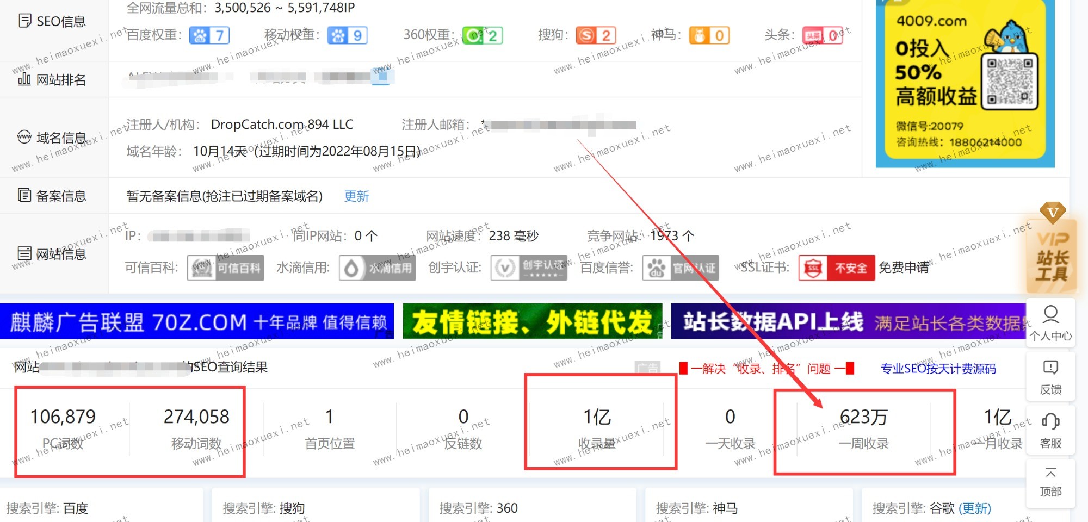The height and width of the screenshot is (522, 1088).
Task: Click 免费申请 for SSL certificate
Action: tap(904, 268)
